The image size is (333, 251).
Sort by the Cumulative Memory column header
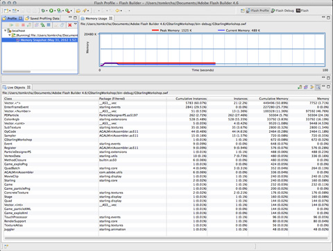point(268,99)
